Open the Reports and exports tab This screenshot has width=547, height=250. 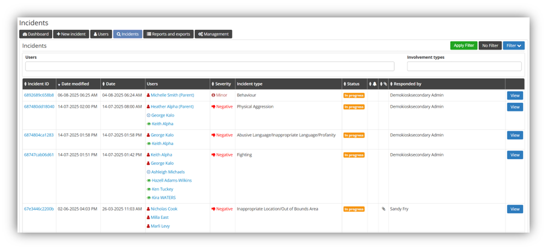[x=168, y=34]
